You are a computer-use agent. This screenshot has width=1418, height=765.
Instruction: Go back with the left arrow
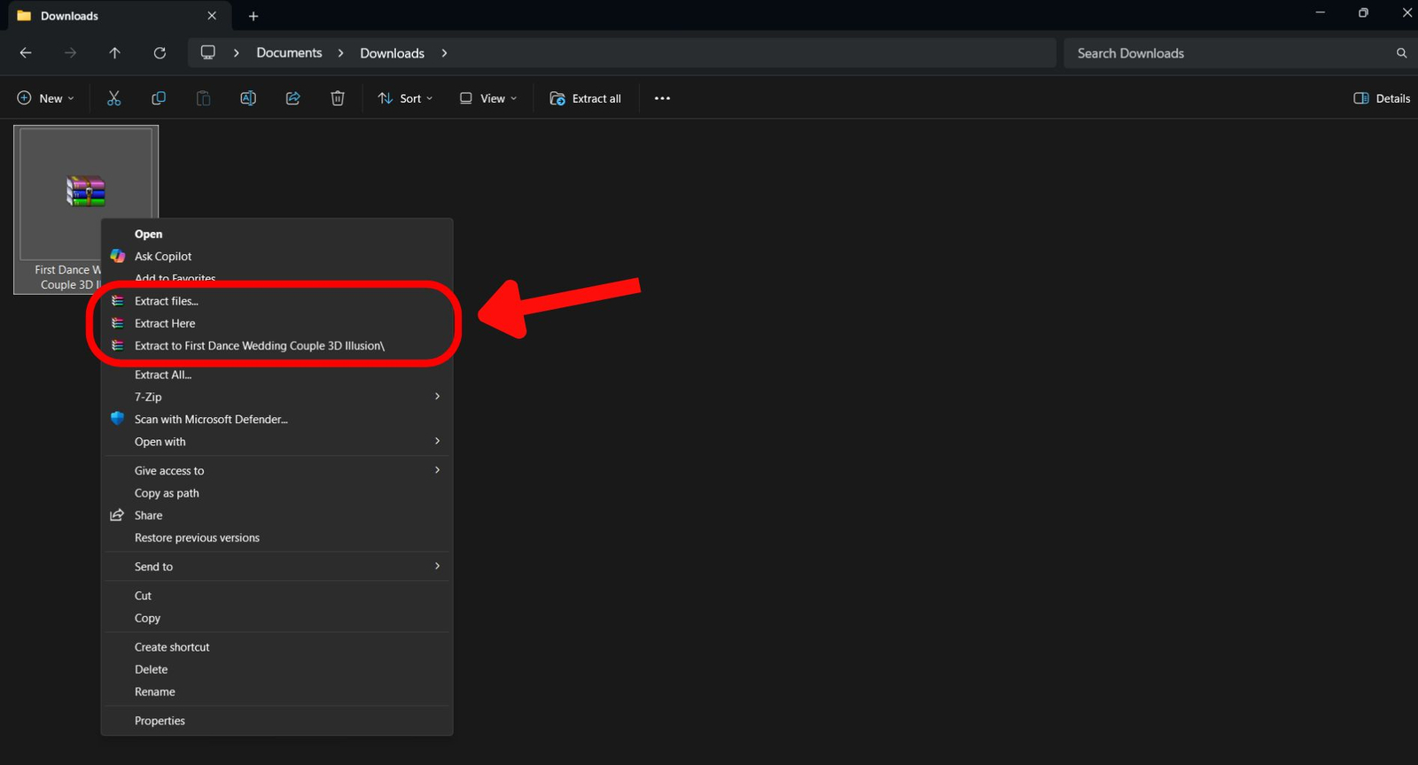coord(26,53)
